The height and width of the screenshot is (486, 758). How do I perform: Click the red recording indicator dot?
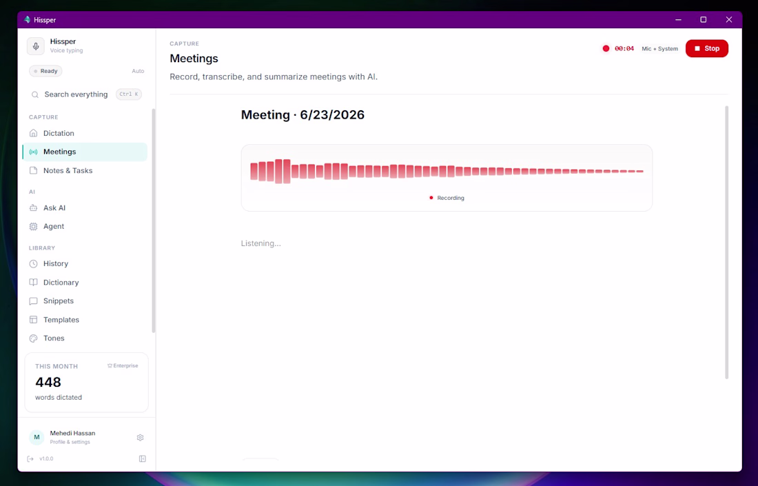pos(606,48)
